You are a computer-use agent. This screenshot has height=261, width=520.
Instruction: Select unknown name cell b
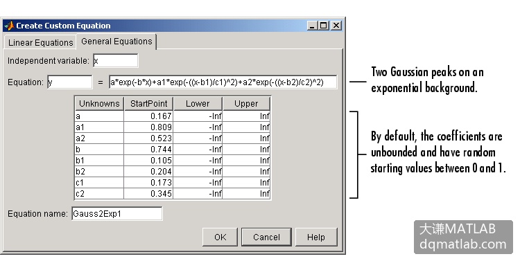tap(99, 150)
